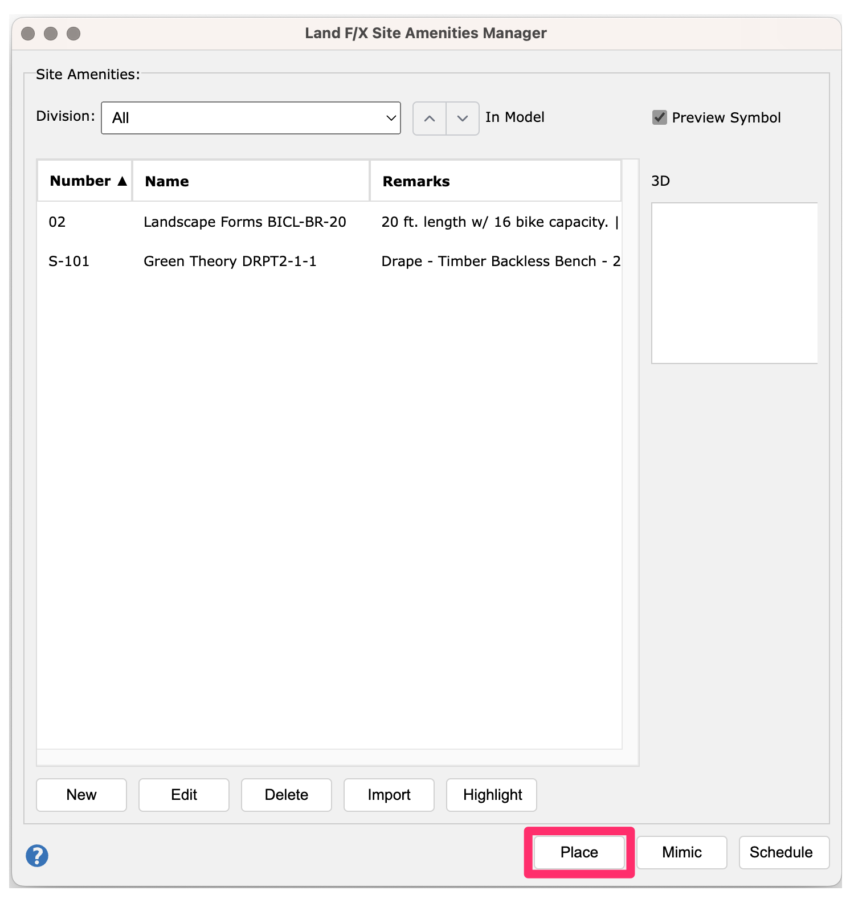This screenshot has width=850, height=903.
Task: Sort by the Name column header
Action: click(x=251, y=181)
